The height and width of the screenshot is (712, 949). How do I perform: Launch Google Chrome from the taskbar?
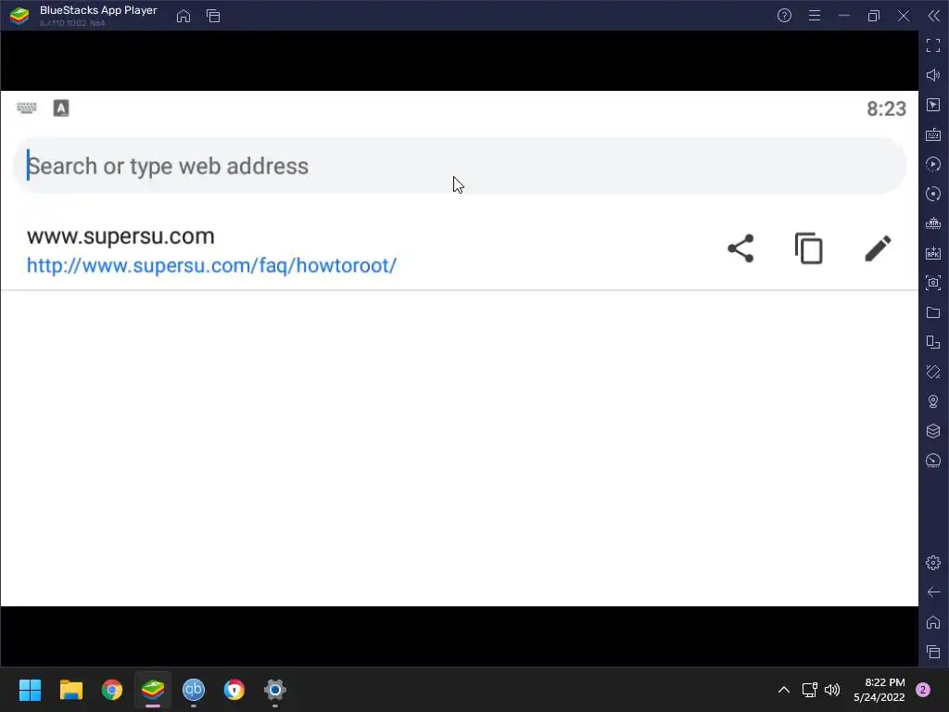pyautogui.click(x=112, y=690)
